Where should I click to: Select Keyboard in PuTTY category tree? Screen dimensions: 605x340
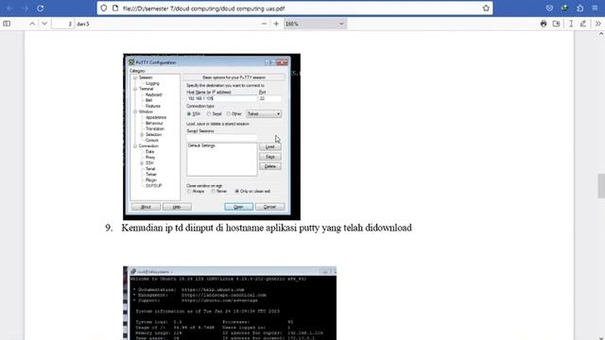tap(153, 94)
